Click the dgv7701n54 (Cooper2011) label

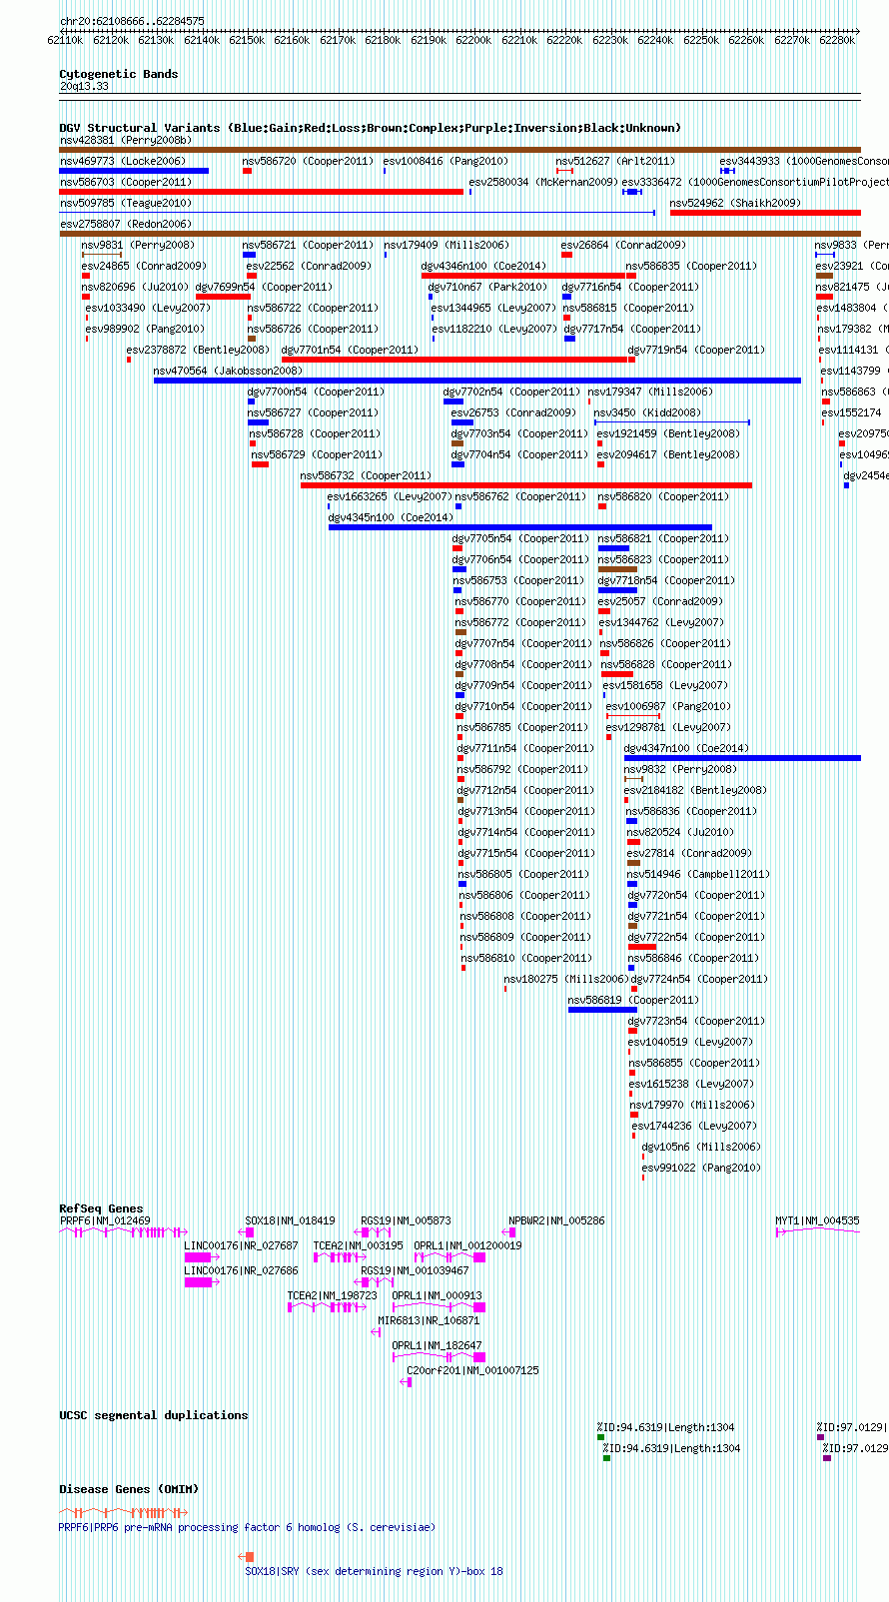click(350, 350)
